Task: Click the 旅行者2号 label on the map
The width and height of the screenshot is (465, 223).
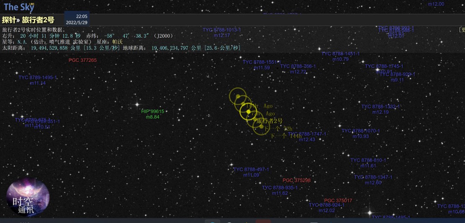Action: coord(269,121)
